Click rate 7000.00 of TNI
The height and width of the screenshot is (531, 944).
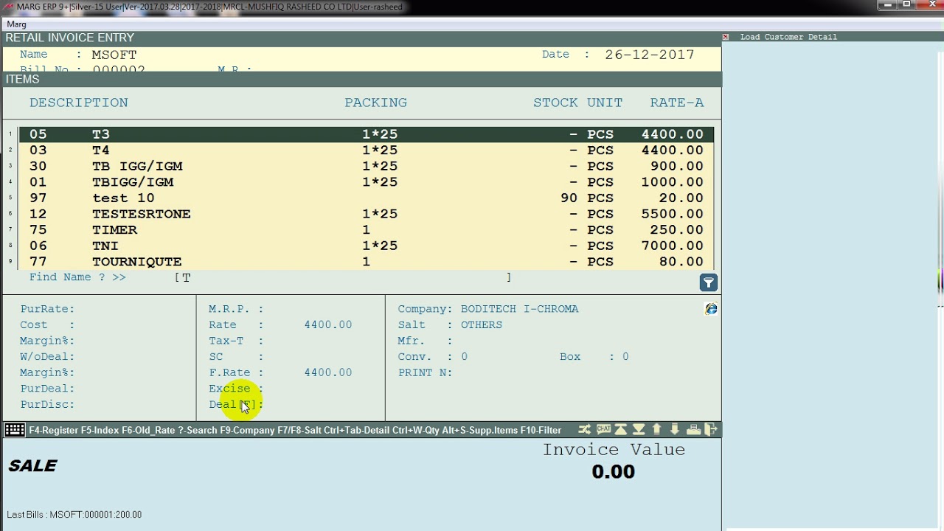pos(673,246)
